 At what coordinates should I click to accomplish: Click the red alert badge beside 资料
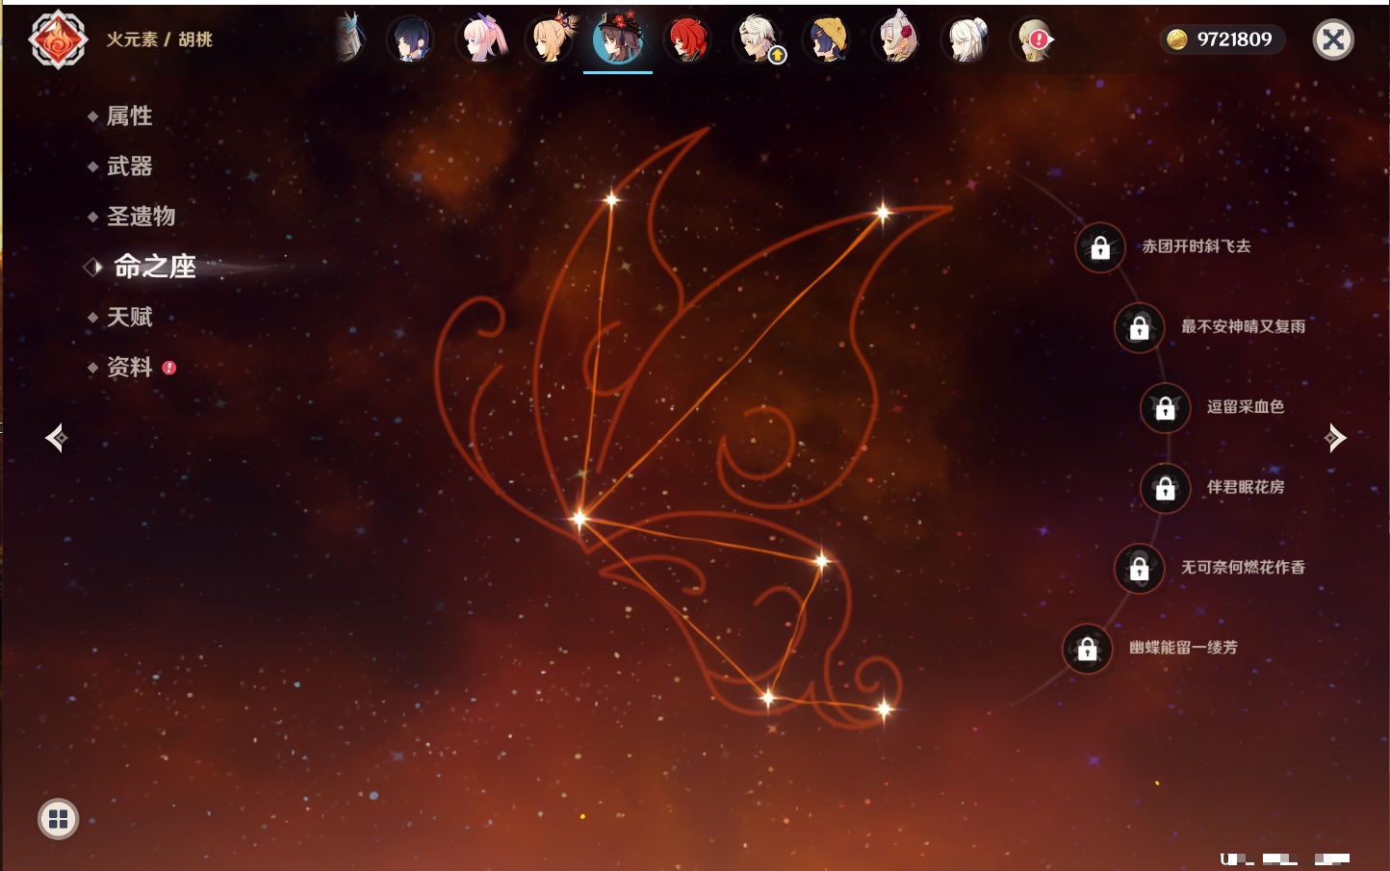[169, 367]
